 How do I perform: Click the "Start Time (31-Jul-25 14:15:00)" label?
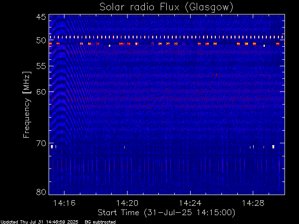166,213
